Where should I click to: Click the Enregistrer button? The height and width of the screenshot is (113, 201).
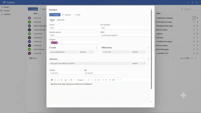55,15
